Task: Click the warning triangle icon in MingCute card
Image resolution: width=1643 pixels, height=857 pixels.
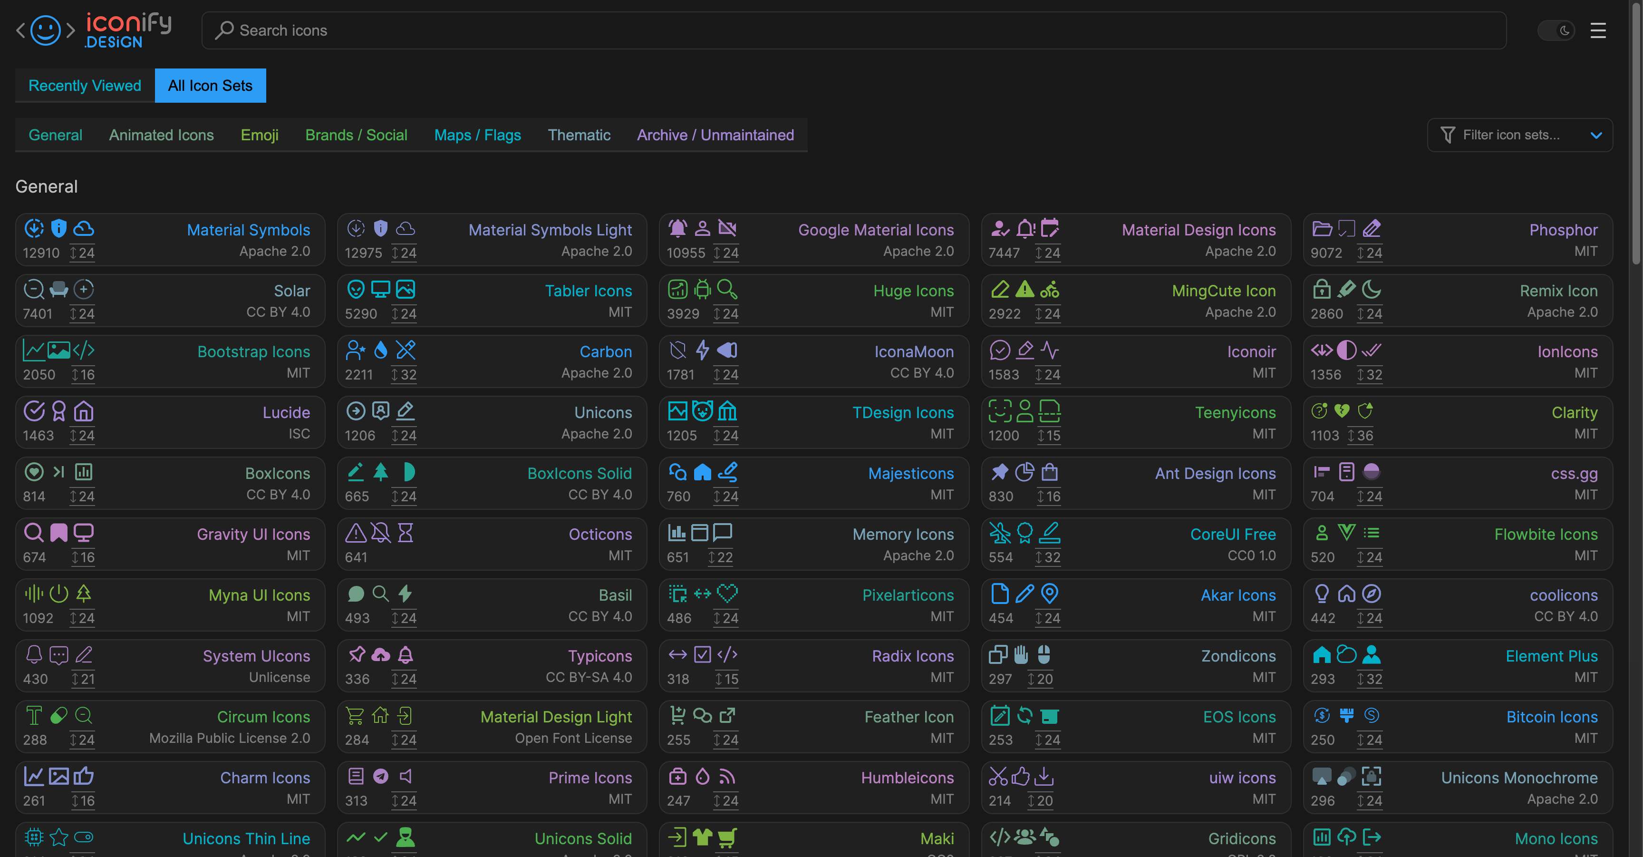Action: pyautogui.click(x=1025, y=289)
